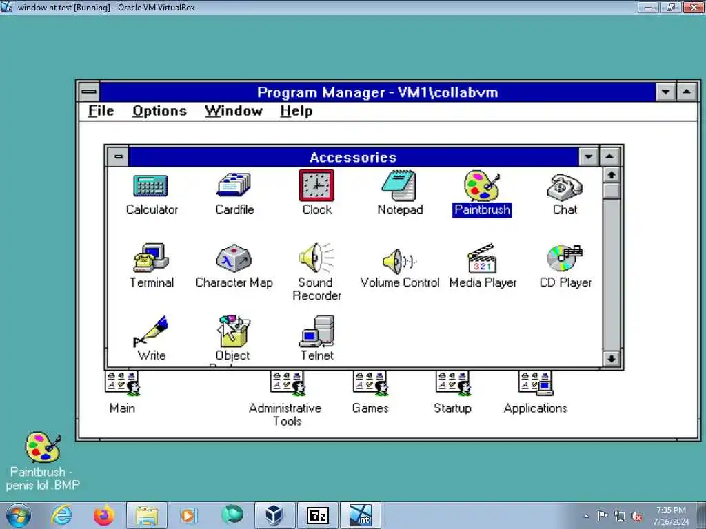Click the muted volume tray icon

click(x=636, y=516)
